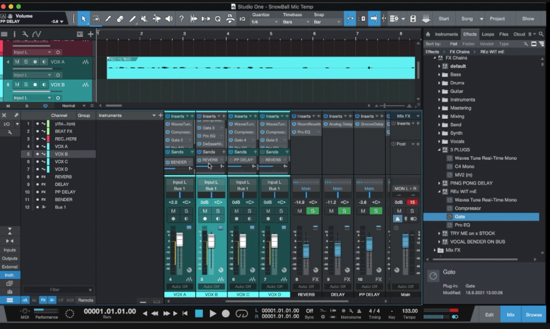The image size is (550, 329).
Task: Select the Eraser tool
Action: point(120,18)
